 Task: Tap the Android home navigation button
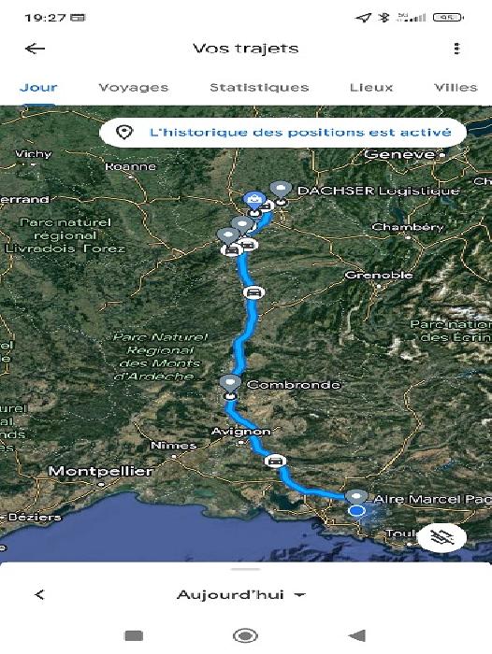[x=245, y=635]
